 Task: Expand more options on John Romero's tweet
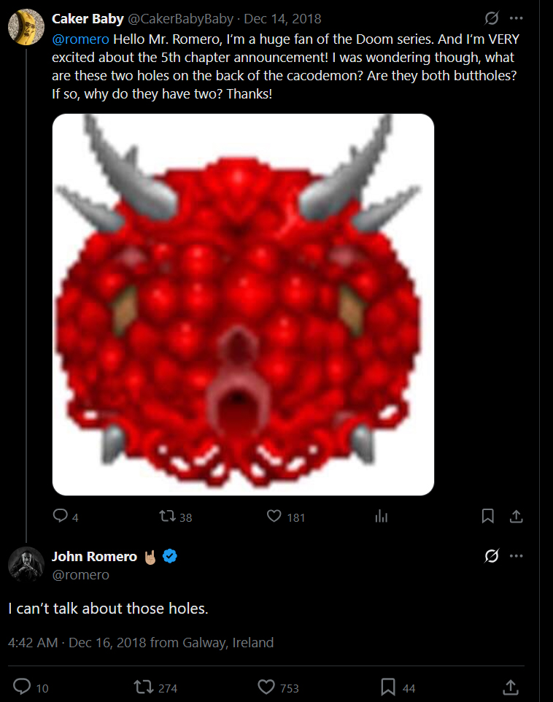517,556
